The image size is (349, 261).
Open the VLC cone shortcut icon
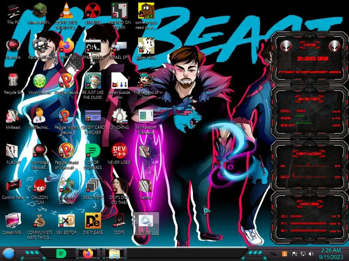pos(66,16)
